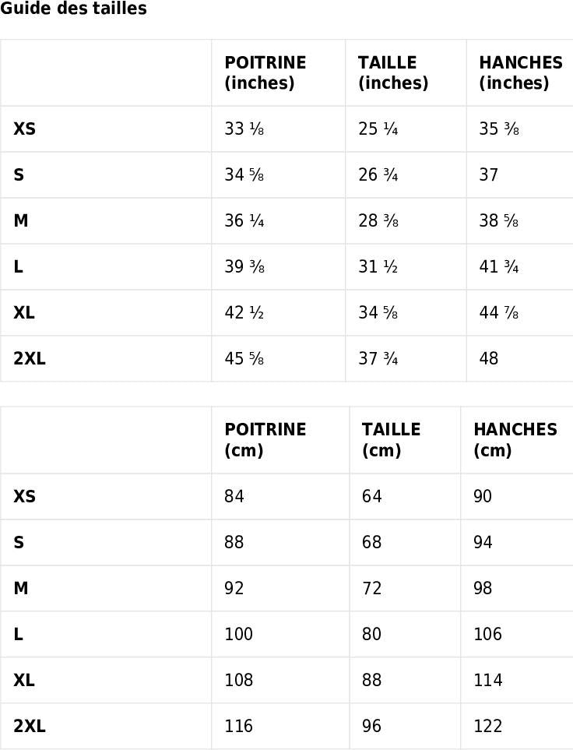The image size is (573, 750).
Task: Click the POITRINE (cm) column header
Action: (265, 440)
